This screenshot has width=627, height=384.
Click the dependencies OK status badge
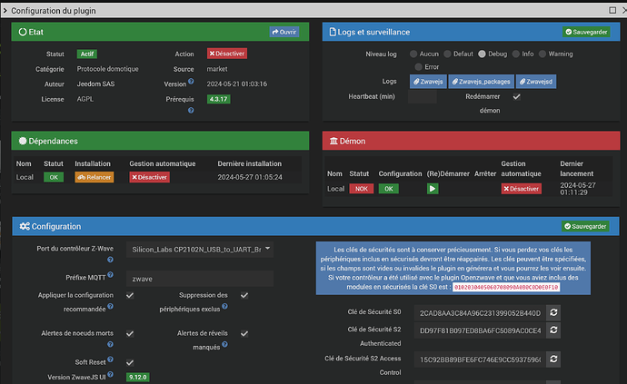[54, 177]
